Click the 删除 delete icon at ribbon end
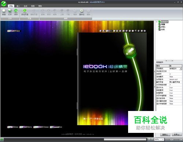Viewport: 183px width, 142px height. pyautogui.click(x=89, y=11)
